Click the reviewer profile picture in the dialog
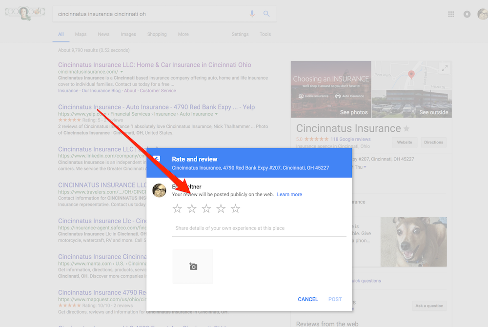This screenshot has width=488, height=327. 160,190
